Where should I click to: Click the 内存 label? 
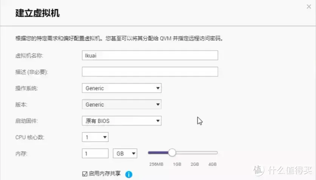click(21, 154)
